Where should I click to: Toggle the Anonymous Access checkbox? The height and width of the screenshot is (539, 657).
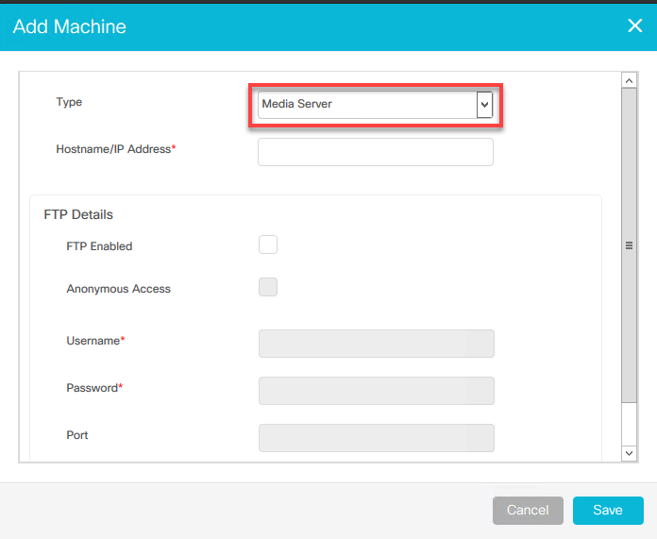268,287
